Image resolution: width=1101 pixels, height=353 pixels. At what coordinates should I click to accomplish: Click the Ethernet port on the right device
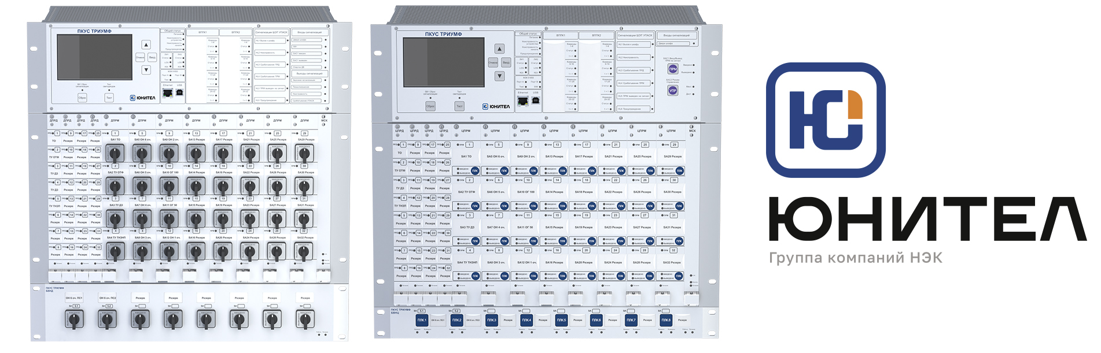point(524,101)
